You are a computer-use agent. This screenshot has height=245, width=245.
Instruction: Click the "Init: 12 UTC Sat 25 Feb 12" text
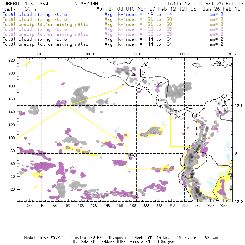click(x=205, y=4)
